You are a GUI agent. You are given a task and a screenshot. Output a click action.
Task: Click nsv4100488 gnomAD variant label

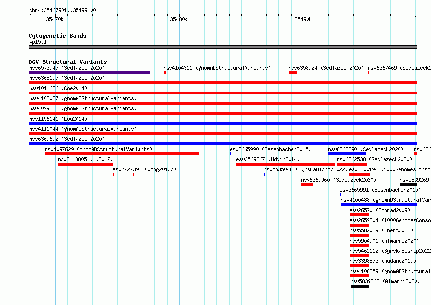[385, 200]
